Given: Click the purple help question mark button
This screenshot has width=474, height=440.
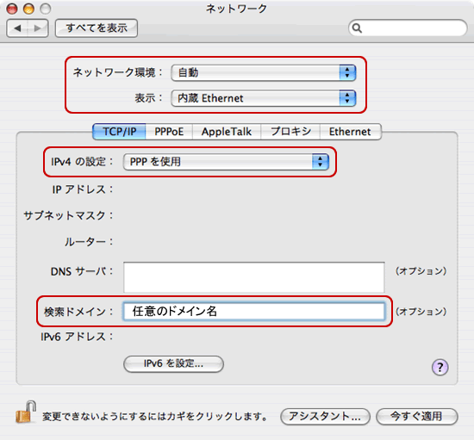Looking at the screenshot, I should pyautogui.click(x=440, y=367).
